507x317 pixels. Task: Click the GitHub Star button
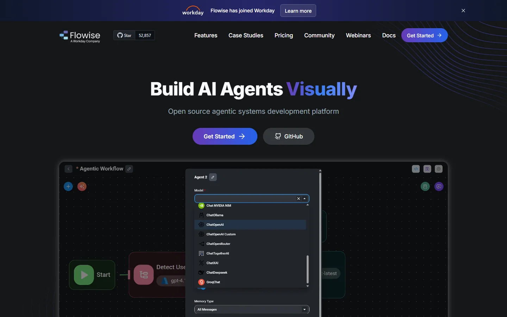coord(124,35)
